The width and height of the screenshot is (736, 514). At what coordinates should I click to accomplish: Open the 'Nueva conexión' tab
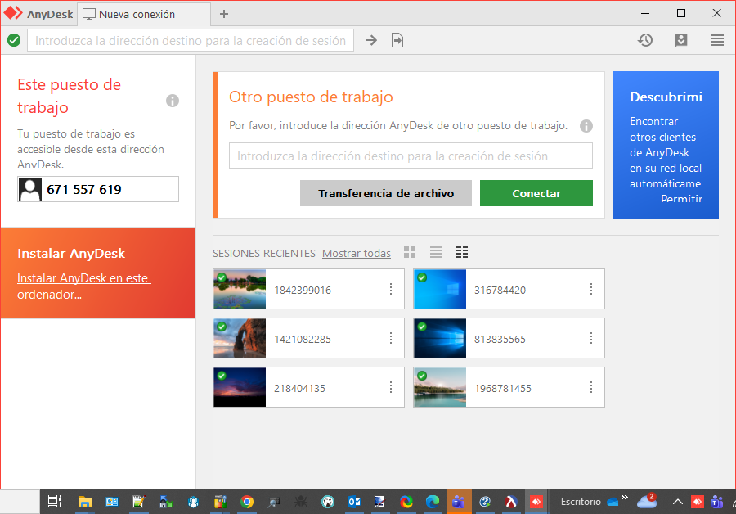point(143,14)
